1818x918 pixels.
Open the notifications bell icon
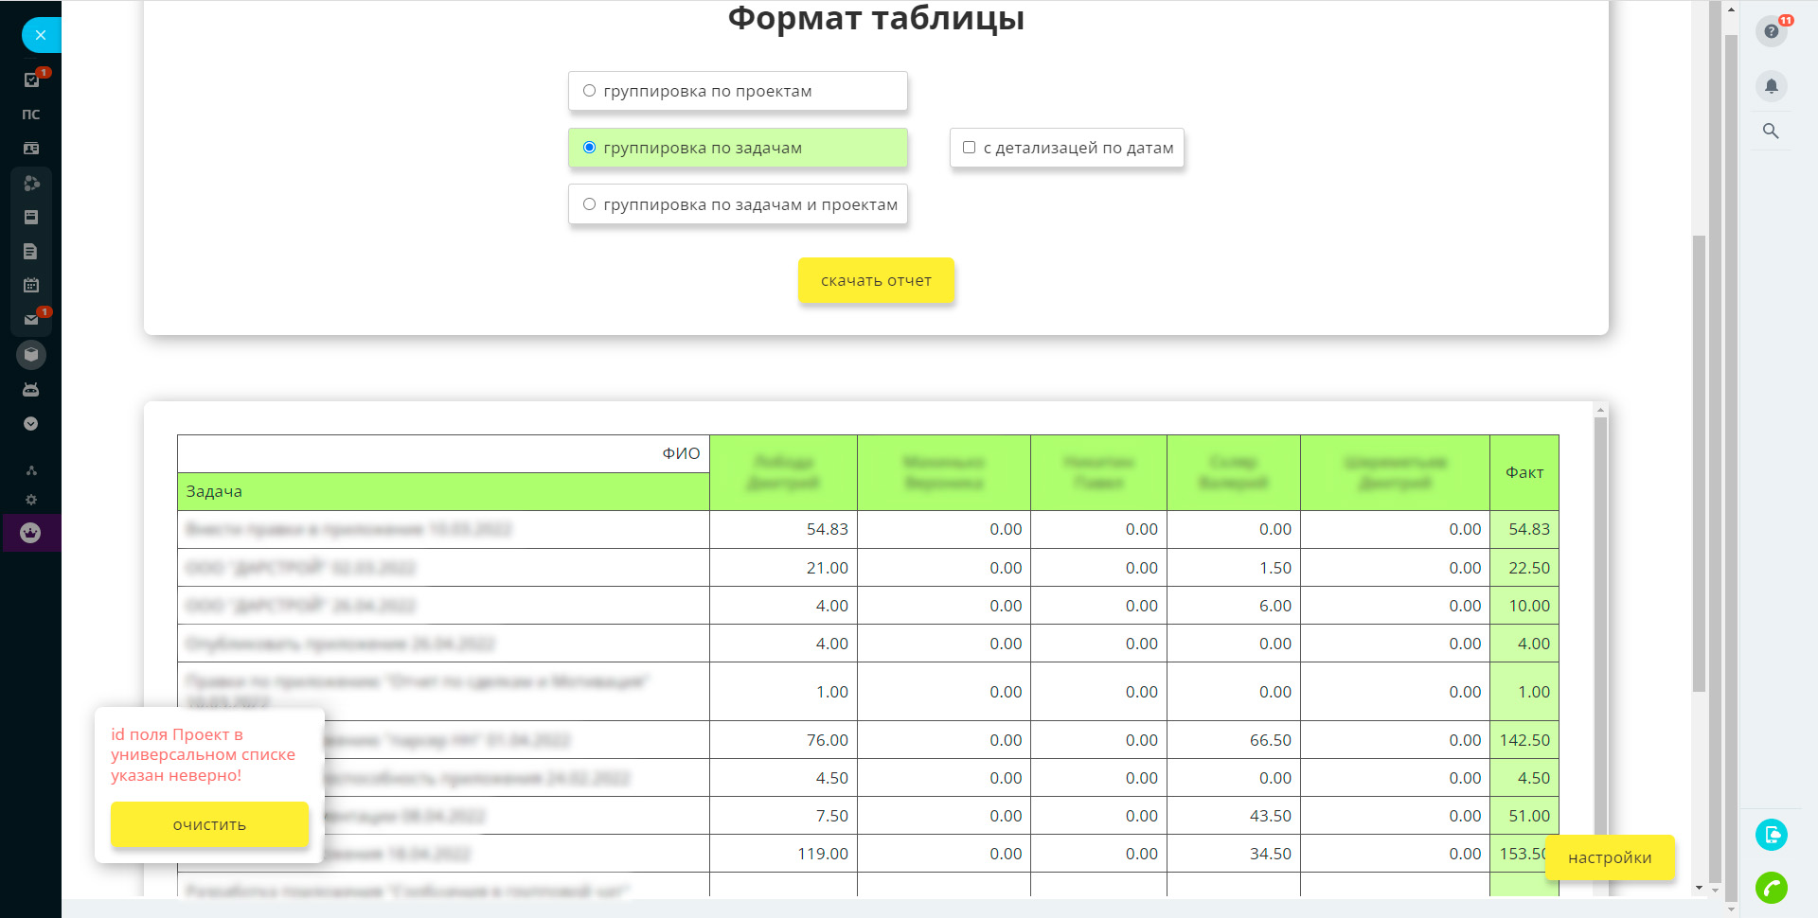point(1771,86)
